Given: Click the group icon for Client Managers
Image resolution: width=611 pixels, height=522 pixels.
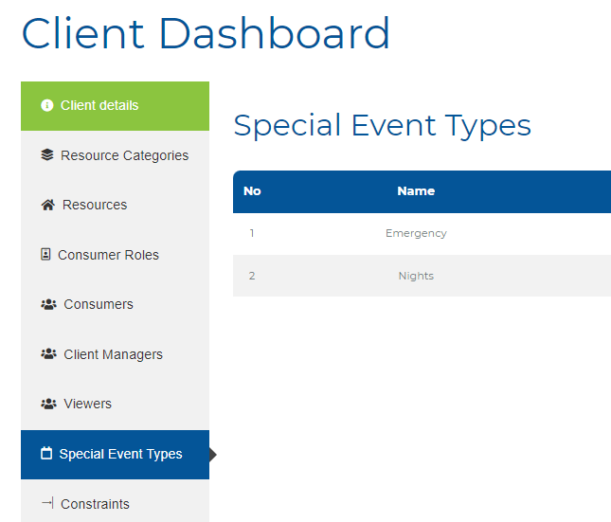Looking at the screenshot, I should (x=48, y=354).
